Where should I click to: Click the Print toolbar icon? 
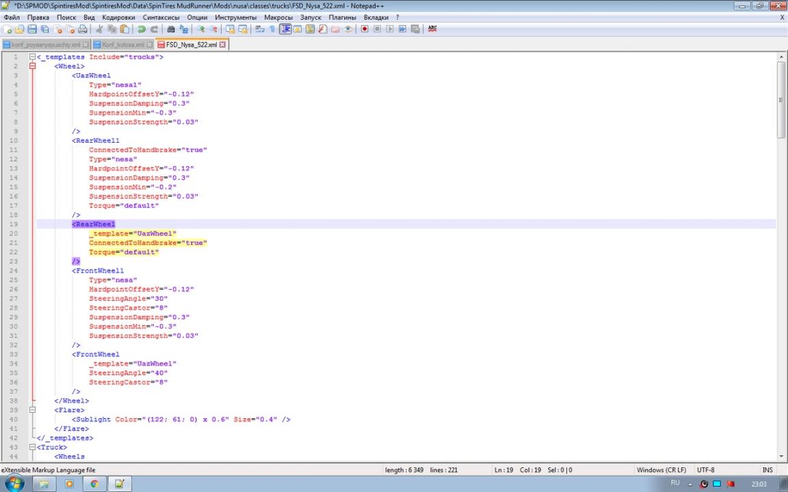tap(83, 29)
